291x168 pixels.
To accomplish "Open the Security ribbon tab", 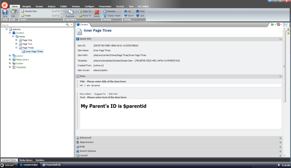I will (120, 6).
